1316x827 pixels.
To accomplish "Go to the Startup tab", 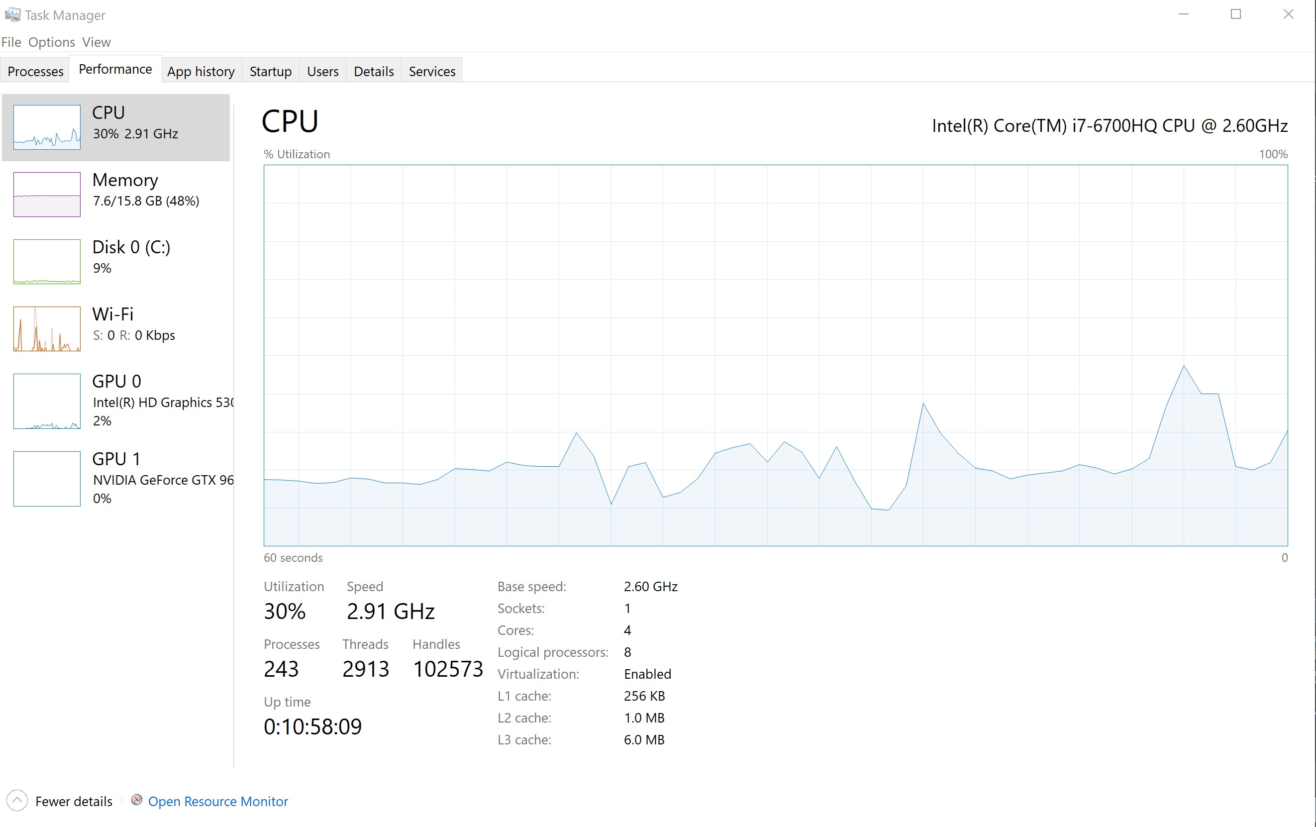I will click(271, 71).
